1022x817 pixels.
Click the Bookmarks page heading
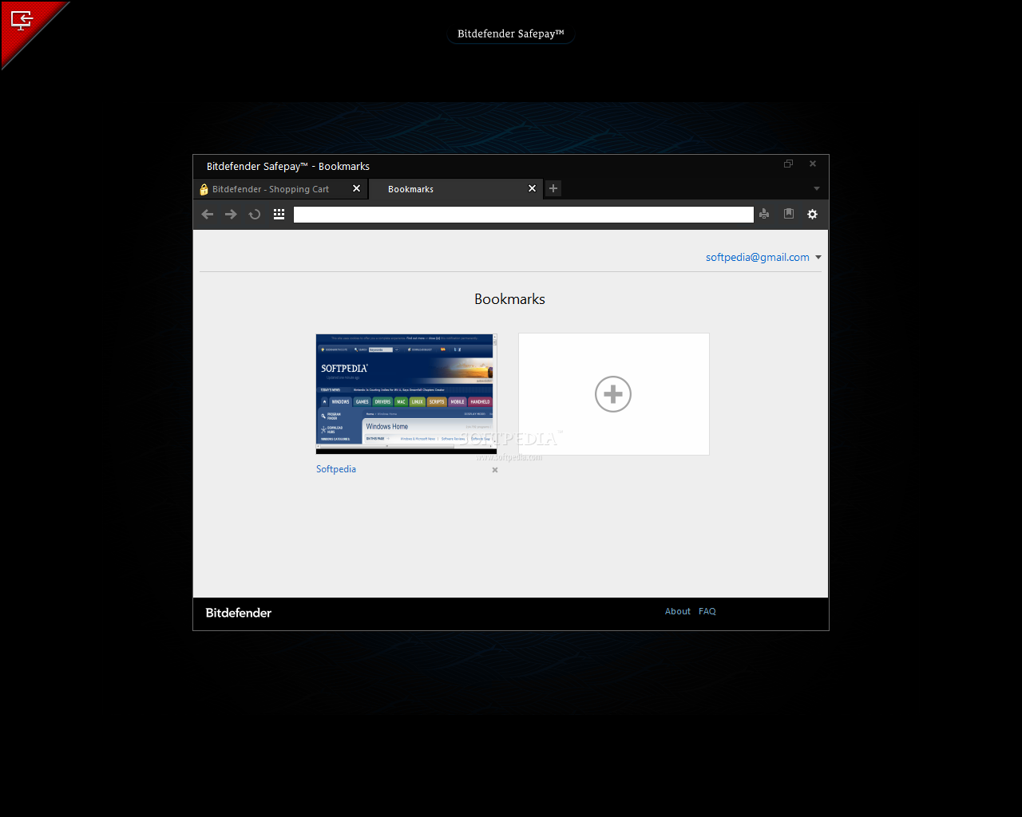pos(509,299)
